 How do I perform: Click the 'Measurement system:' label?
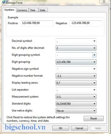[x=25, y=97]
